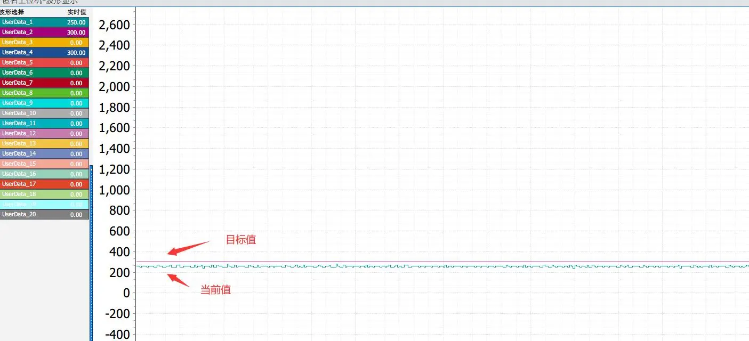Select the yellow UserData_3 channel row
749x341 pixels.
point(18,42)
